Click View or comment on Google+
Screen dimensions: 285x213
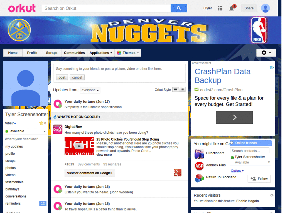90,173
